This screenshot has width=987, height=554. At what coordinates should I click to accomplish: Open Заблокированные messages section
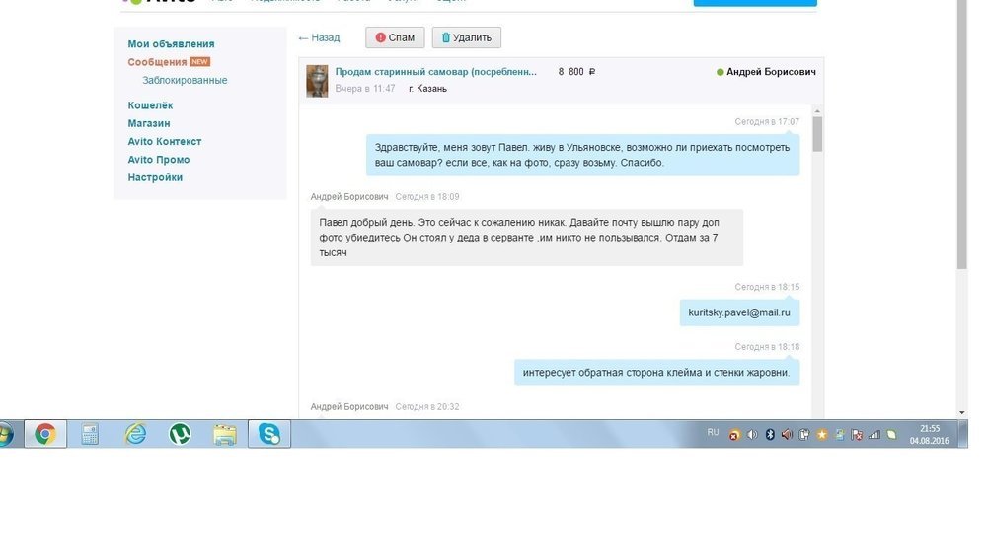(x=185, y=80)
